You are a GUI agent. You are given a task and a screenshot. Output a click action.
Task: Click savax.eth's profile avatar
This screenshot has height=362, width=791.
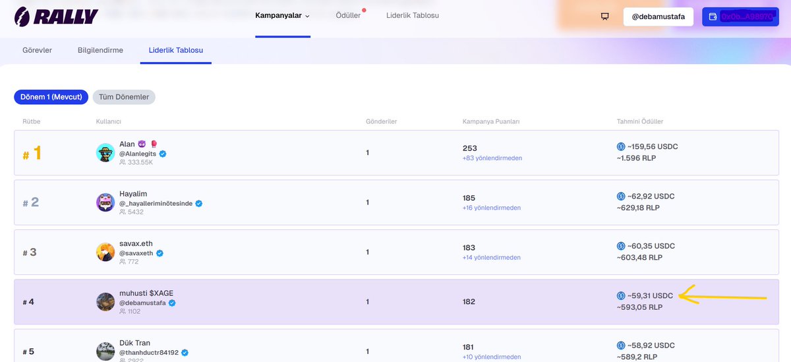point(105,252)
